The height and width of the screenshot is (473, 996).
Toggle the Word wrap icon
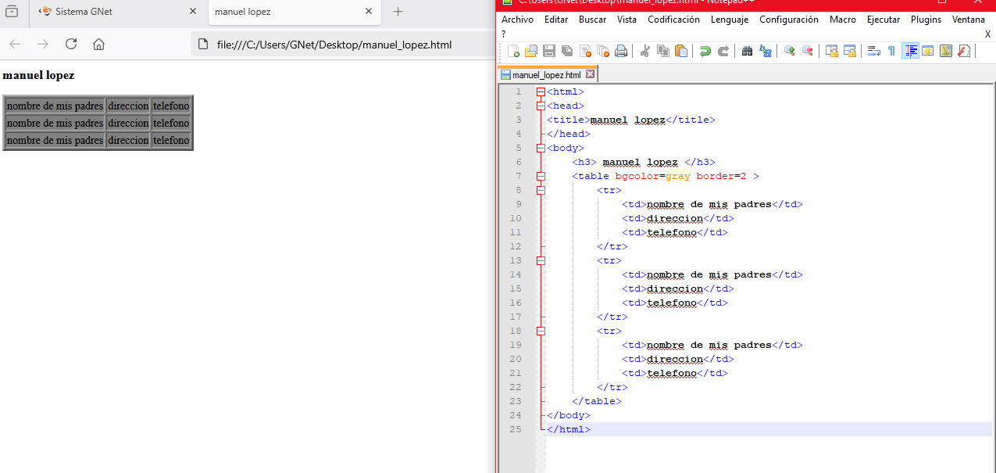click(x=874, y=51)
